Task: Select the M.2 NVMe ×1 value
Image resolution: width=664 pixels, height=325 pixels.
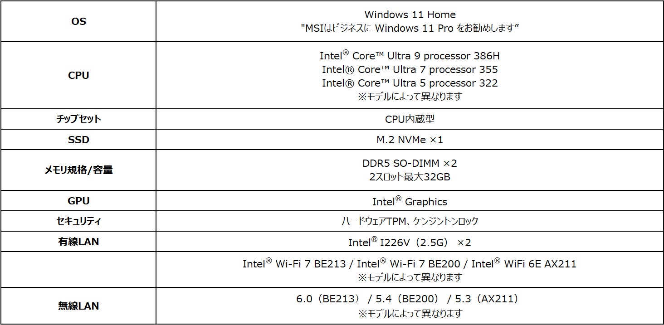Action: (410, 140)
